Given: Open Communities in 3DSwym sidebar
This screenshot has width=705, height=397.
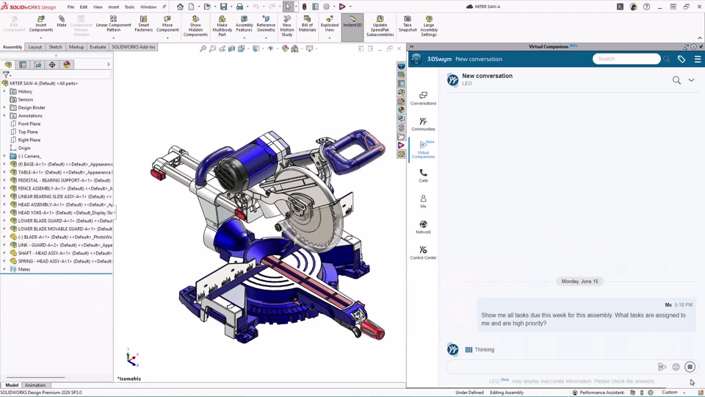Looking at the screenshot, I should click(423, 124).
